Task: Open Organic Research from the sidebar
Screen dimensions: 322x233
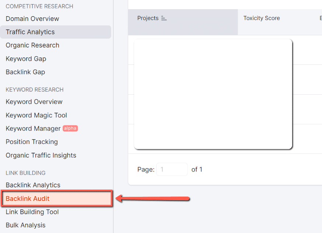Action: tap(32, 45)
